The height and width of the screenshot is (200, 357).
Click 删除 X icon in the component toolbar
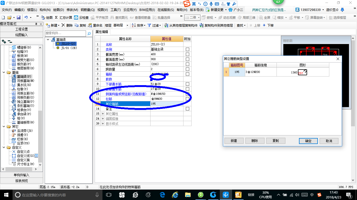pos(63,25)
